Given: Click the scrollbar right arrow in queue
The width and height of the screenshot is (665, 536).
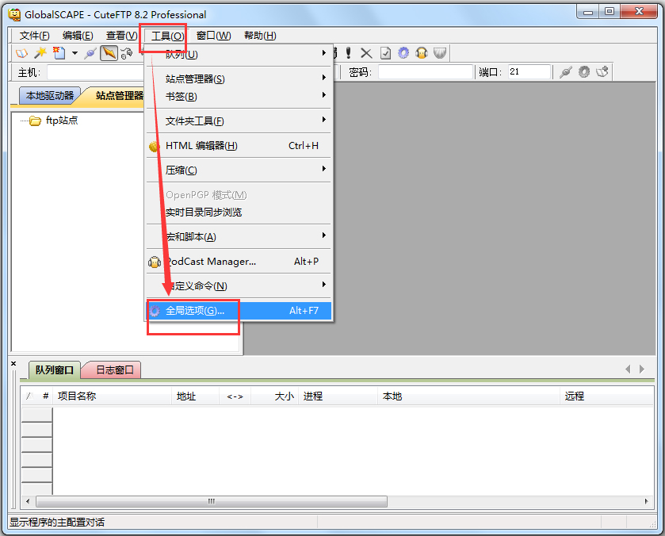Looking at the screenshot, I should (x=646, y=501).
